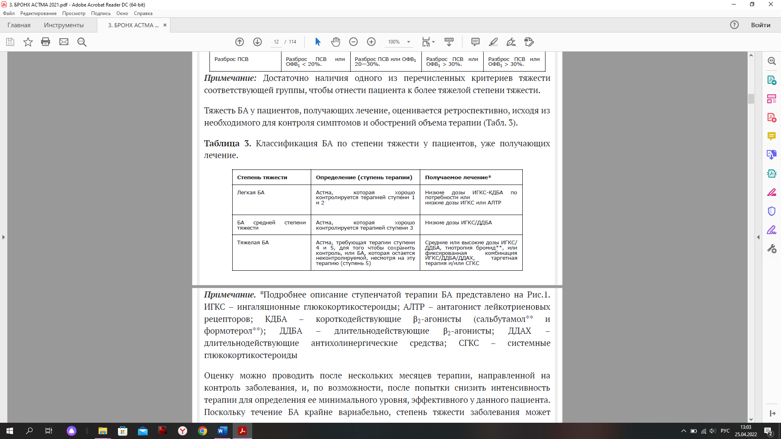Viewport: 781px width, 439px height.
Task: Go to previous page arrow
Action: (x=240, y=42)
